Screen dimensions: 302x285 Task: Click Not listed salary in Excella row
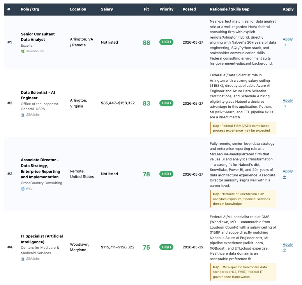pos(109,42)
